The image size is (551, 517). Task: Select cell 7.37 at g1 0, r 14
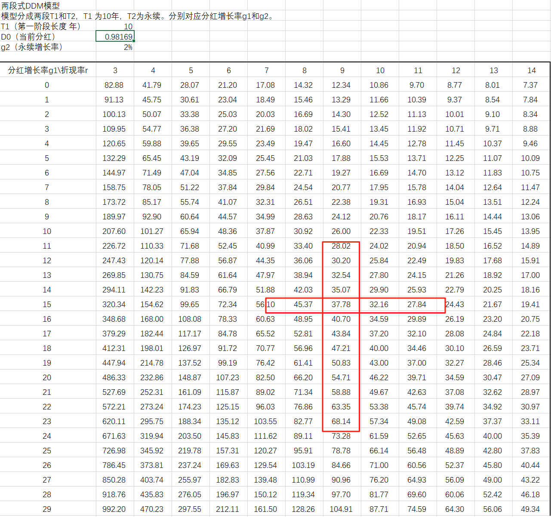(532, 85)
